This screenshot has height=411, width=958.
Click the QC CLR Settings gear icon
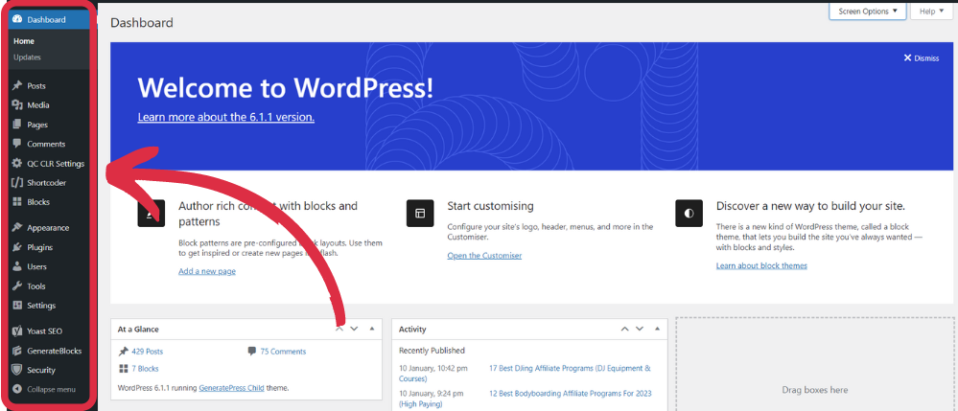(17, 164)
